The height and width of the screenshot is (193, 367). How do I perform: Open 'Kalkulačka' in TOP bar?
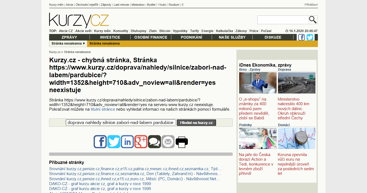coord(224,31)
